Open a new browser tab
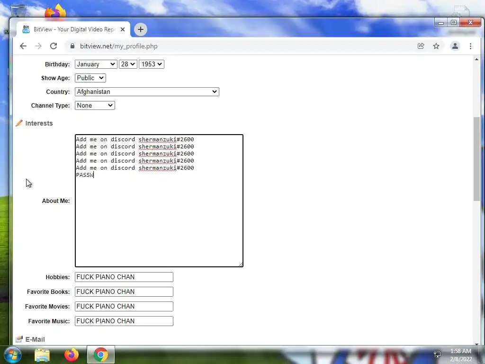This screenshot has height=364, width=485. point(140,29)
